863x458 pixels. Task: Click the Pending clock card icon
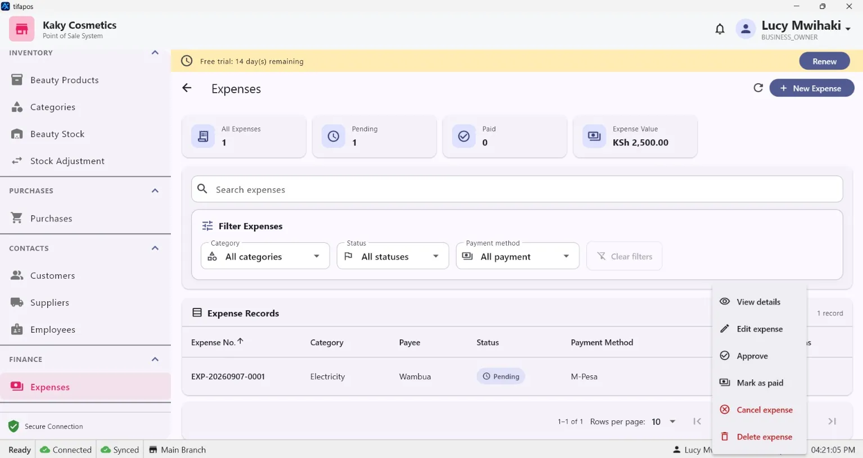333,136
